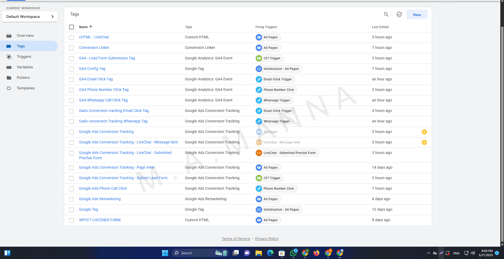This screenshot has height=259, width=504.
Task: Click the Cf7 Trigger green eye icon for GA4 Lead Form tag
Action: click(259, 58)
